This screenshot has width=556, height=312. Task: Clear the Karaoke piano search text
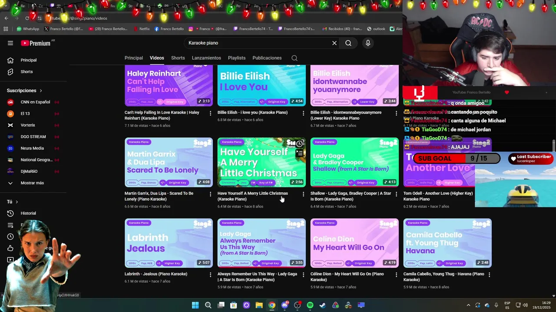(334, 43)
